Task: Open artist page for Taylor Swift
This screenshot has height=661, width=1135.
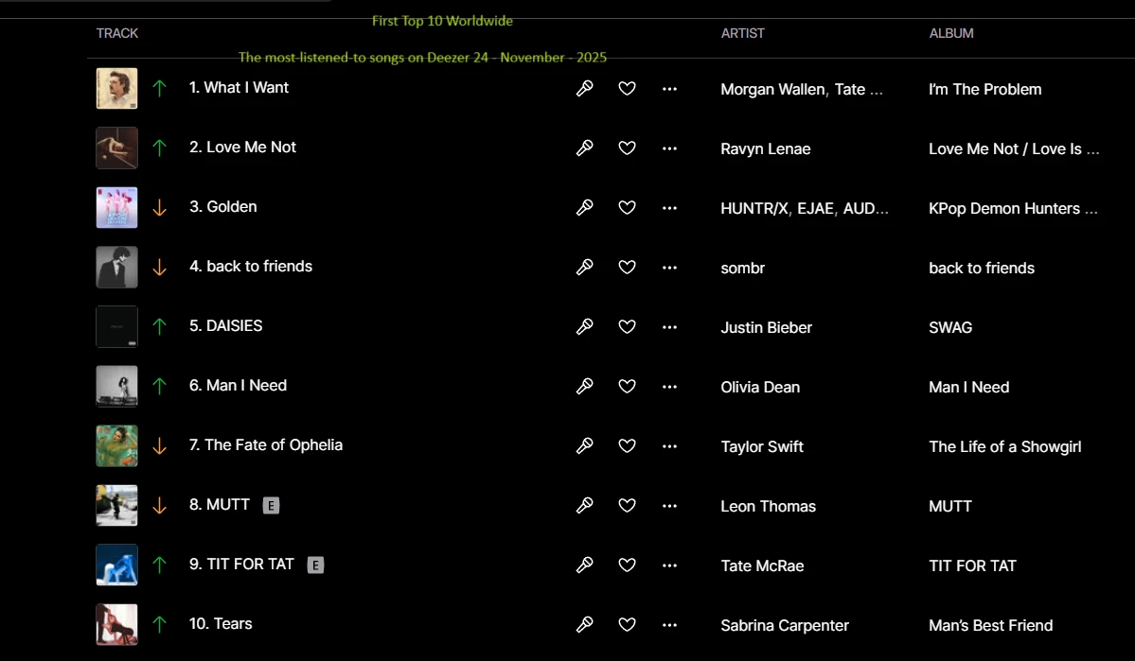Action: pyautogui.click(x=762, y=446)
